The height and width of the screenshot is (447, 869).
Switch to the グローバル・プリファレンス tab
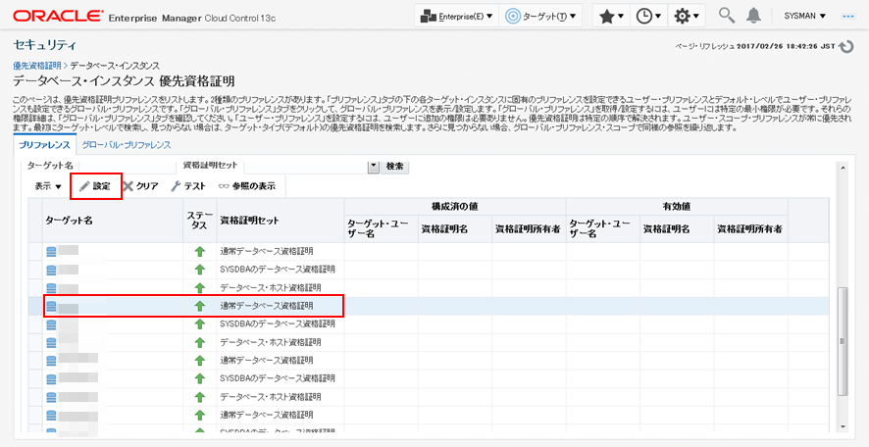pos(127,145)
